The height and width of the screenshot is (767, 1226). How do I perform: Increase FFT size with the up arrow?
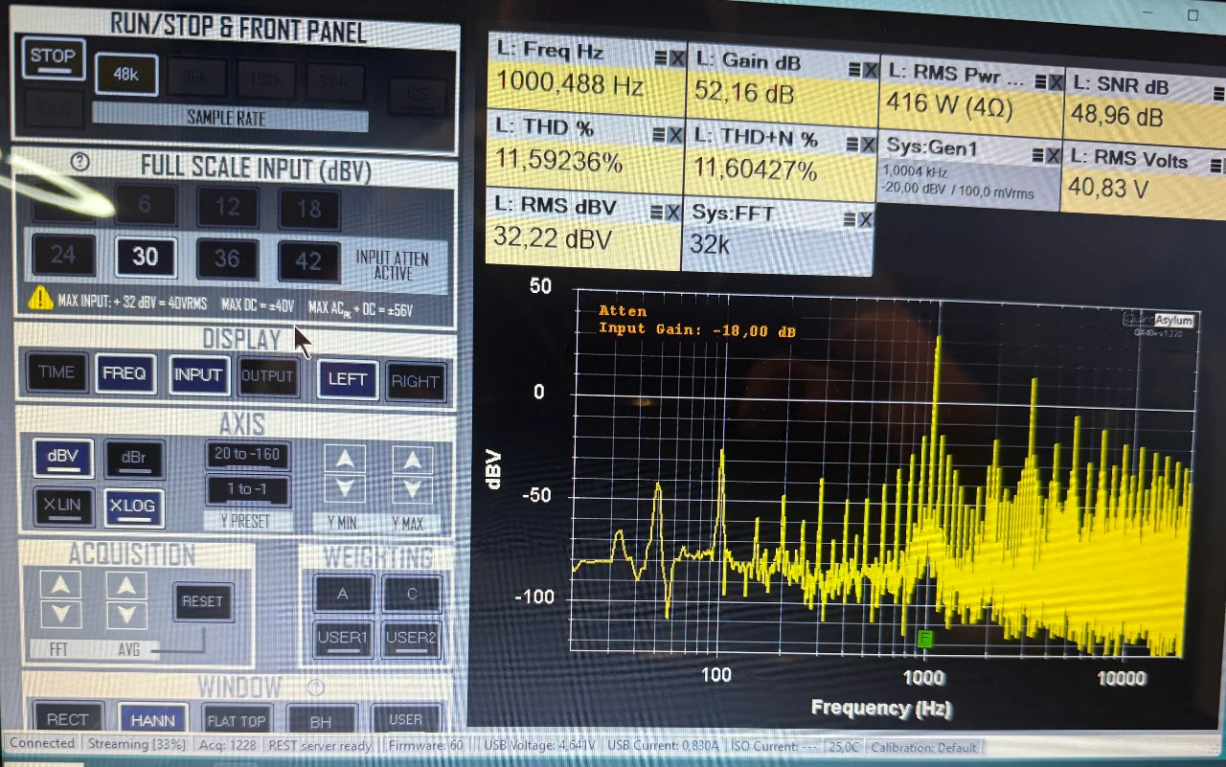(60, 585)
